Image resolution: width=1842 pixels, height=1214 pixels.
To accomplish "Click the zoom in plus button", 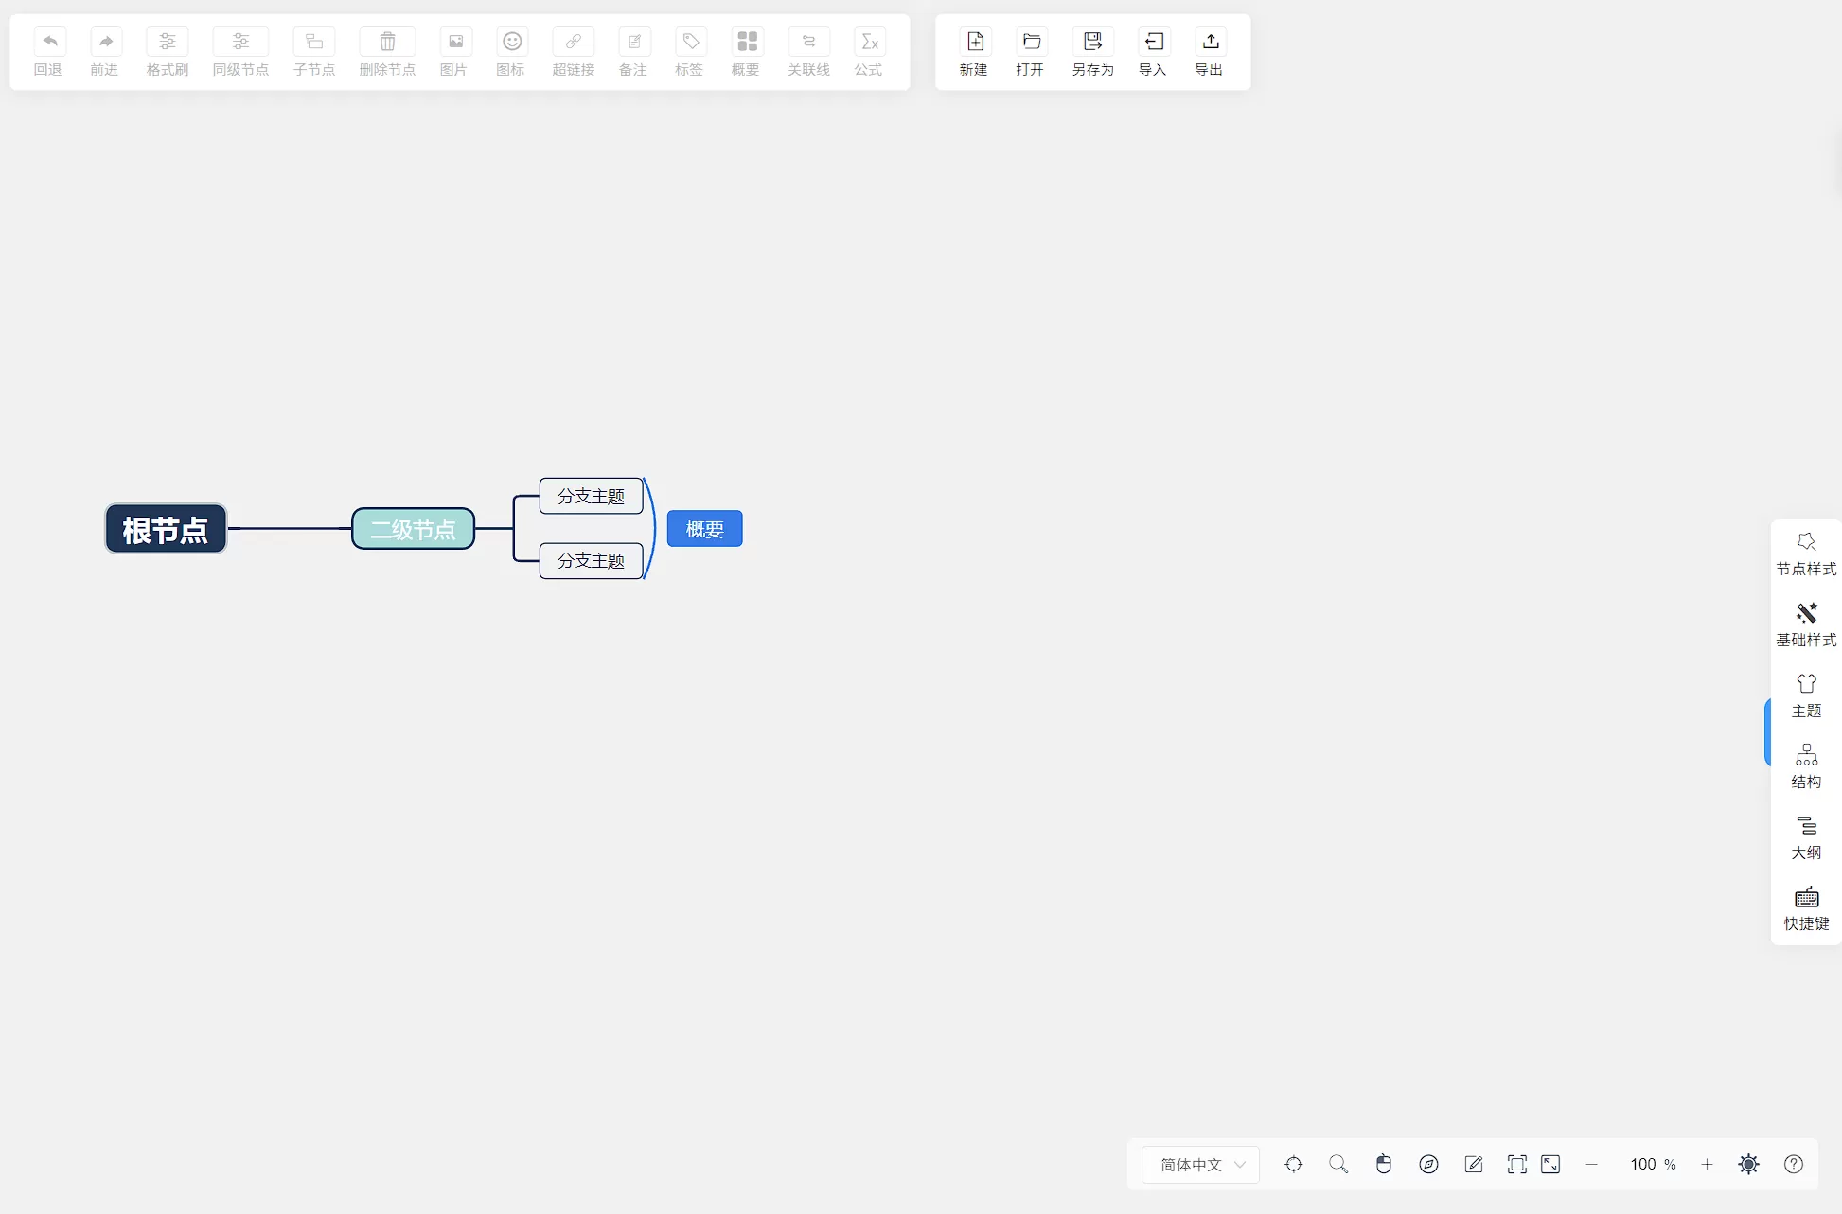I will pyautogui.click(x=1707, y=1164).
